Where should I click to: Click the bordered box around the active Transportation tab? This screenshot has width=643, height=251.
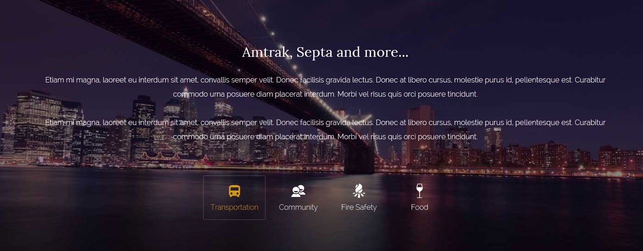(234, 197)
